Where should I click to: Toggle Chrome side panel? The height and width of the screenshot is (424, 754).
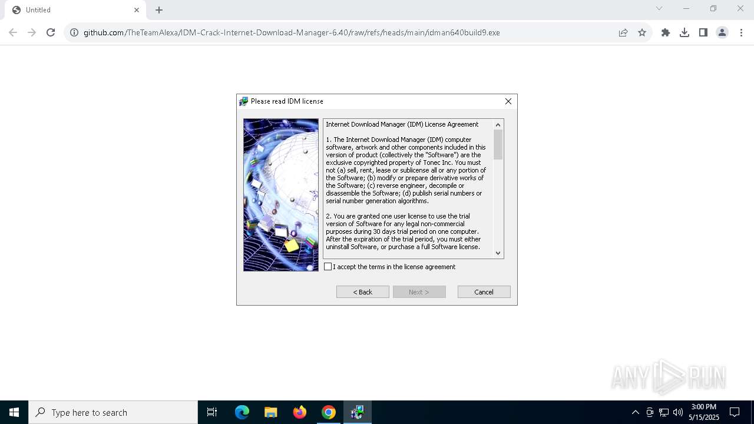coord(703,32)
